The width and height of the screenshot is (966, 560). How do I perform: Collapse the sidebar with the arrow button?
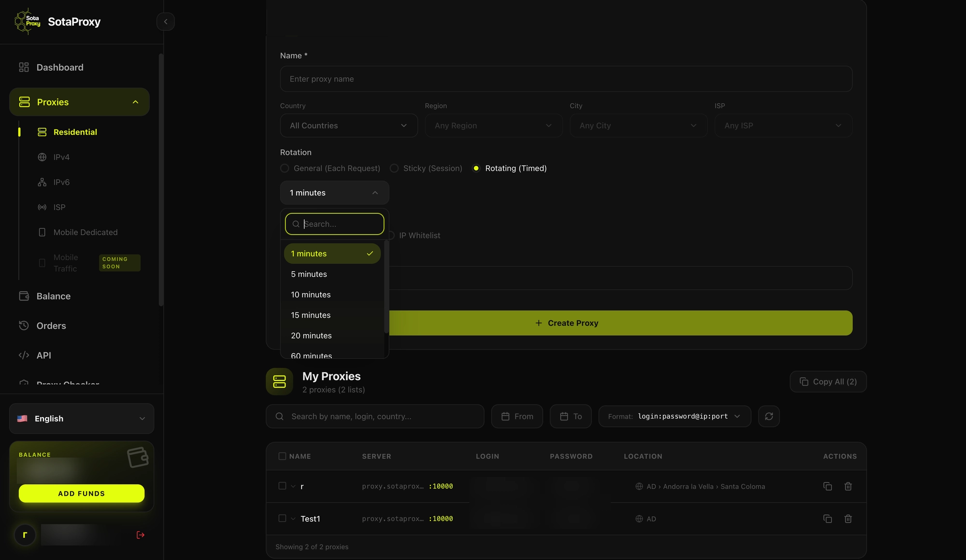(165, 22)
